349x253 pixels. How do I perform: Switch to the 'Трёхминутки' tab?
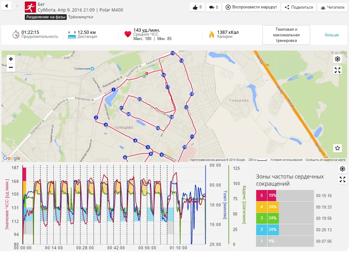click(81, 17)
